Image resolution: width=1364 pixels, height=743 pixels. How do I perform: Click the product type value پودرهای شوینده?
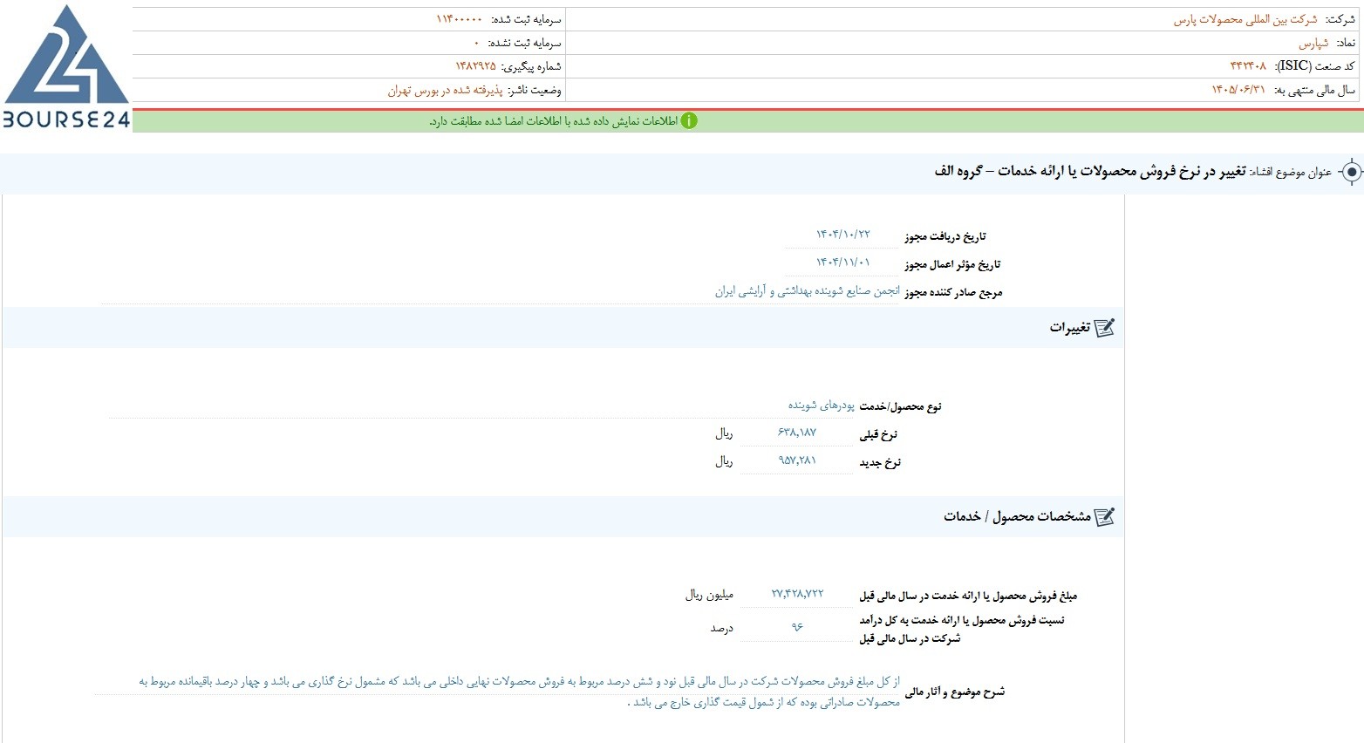tap(822, 406)
